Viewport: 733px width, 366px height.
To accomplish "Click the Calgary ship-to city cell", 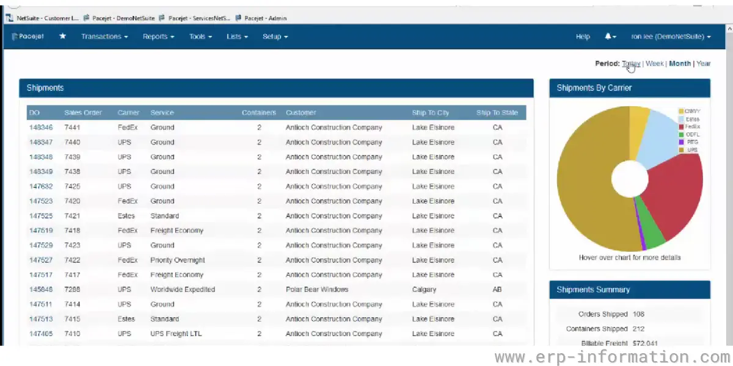I will click(x=425, y=289).
